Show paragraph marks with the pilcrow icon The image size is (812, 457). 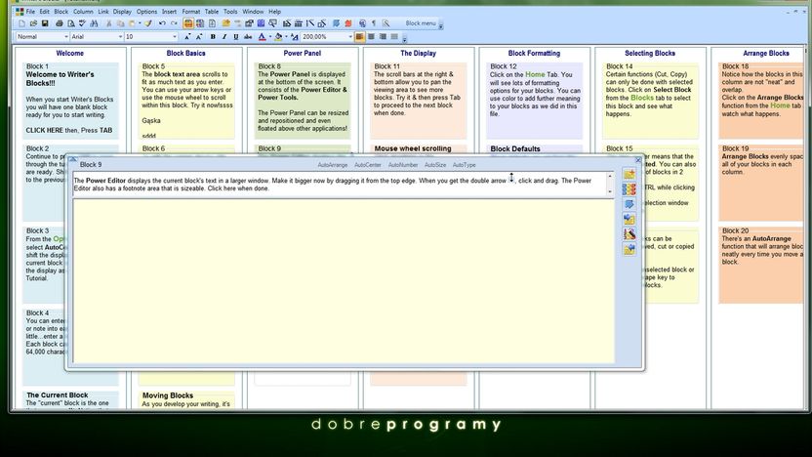374,23
